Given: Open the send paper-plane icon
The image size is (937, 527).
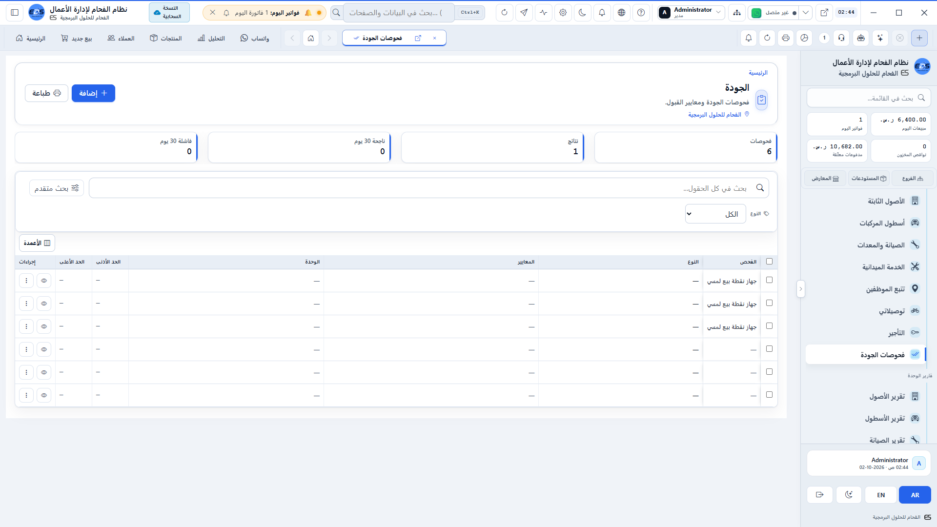Looking at the screenshot, I should pos(524,13).
